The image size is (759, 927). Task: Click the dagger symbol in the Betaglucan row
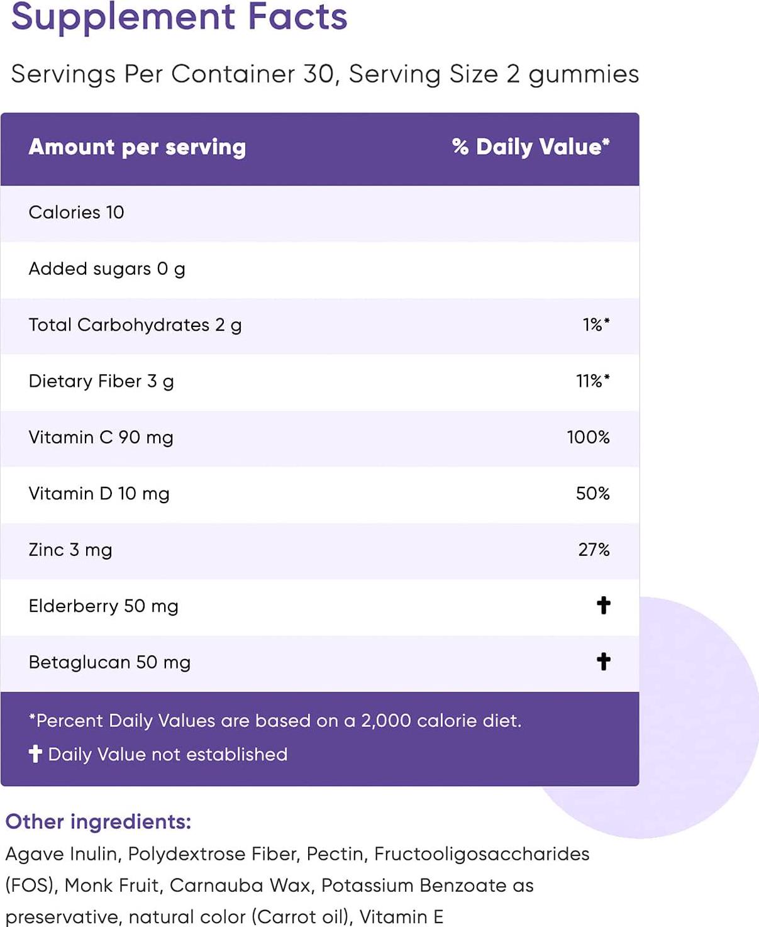coord(603,662)
